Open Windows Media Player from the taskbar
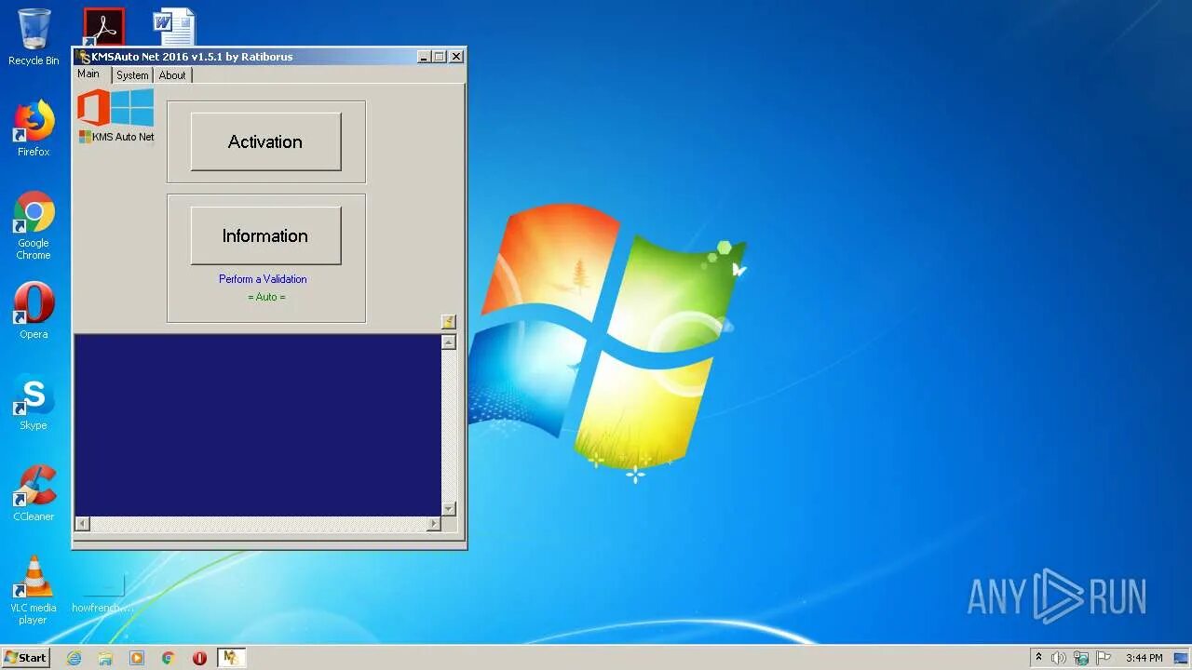The width and height of the screenshot is (1192, 670). point(137,658)
